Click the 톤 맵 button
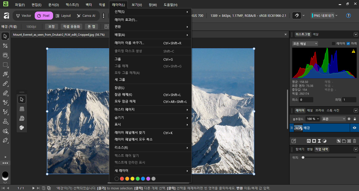This screenshot has width=359, height=191. (91, 26)
